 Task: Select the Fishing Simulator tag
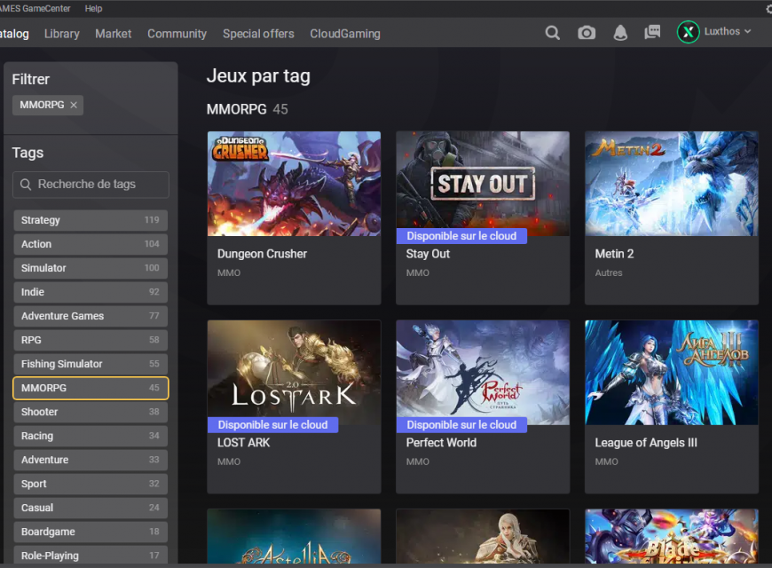coord(91,364)
